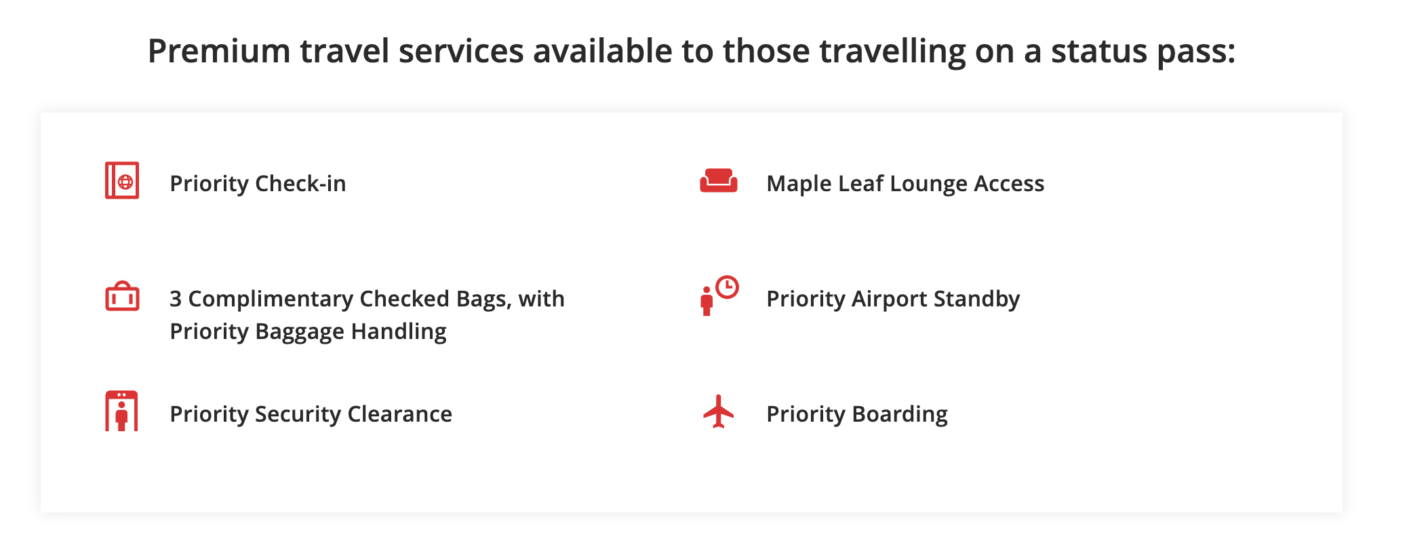Select the Priority Airport Standby label
Screen dimensions: 1409x560
pos(892,299)
